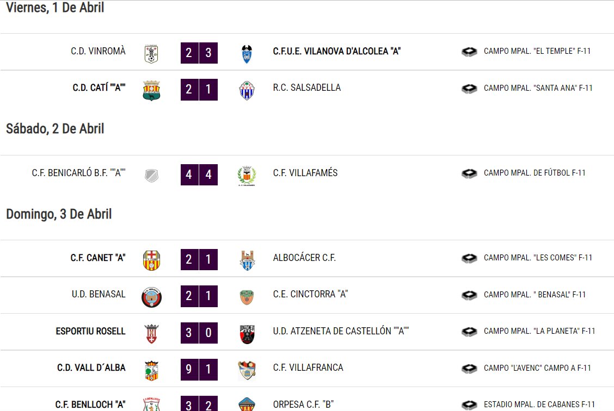Image resolution: width=614 pixels, height=411 pixels.
Task: Open the C.D. Catí green crest
Action: point(151,91)
